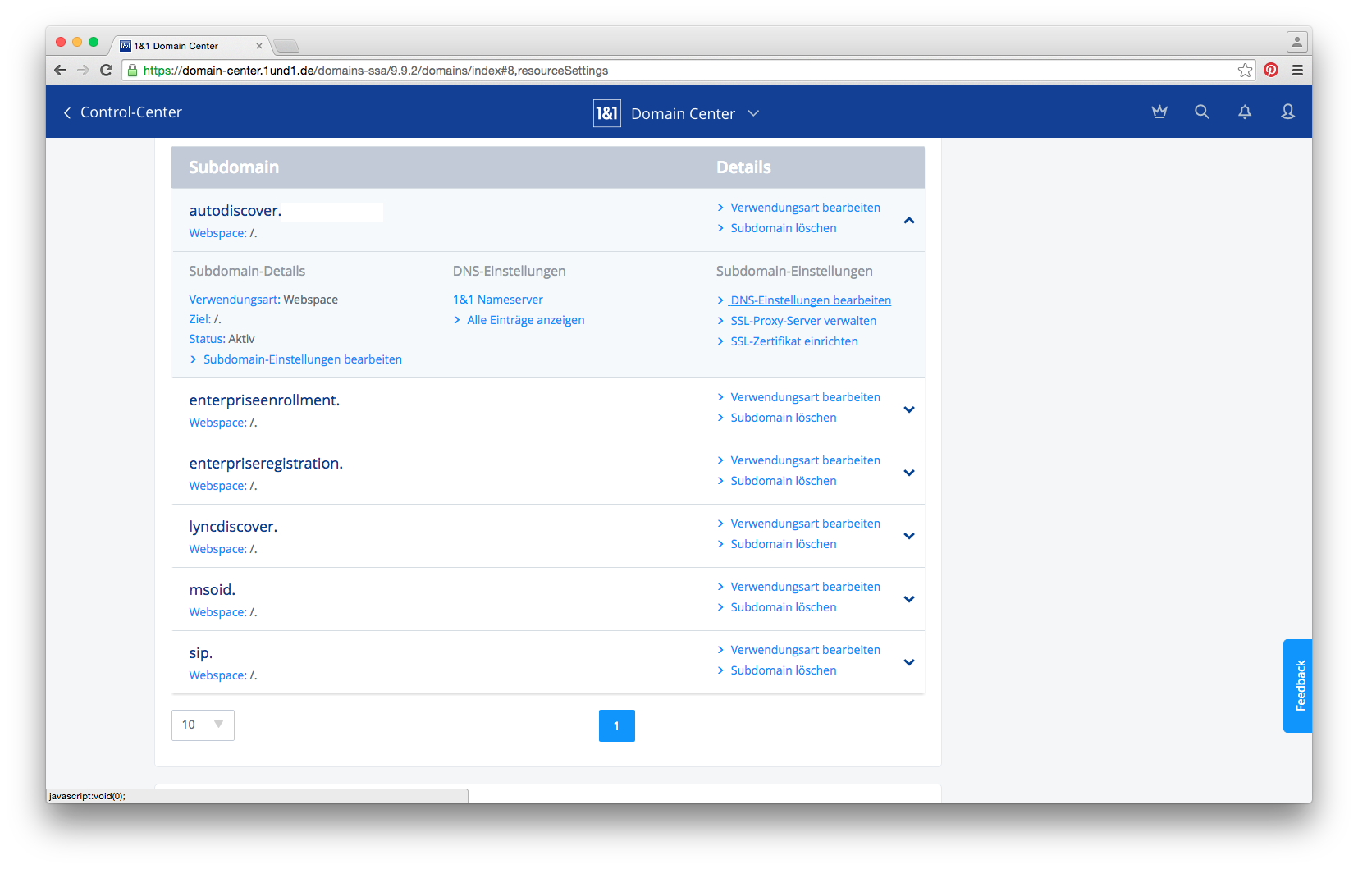Screen dimensions: 1358x869
Task: Open notifications bell icon
Action: pos(1244,112)
